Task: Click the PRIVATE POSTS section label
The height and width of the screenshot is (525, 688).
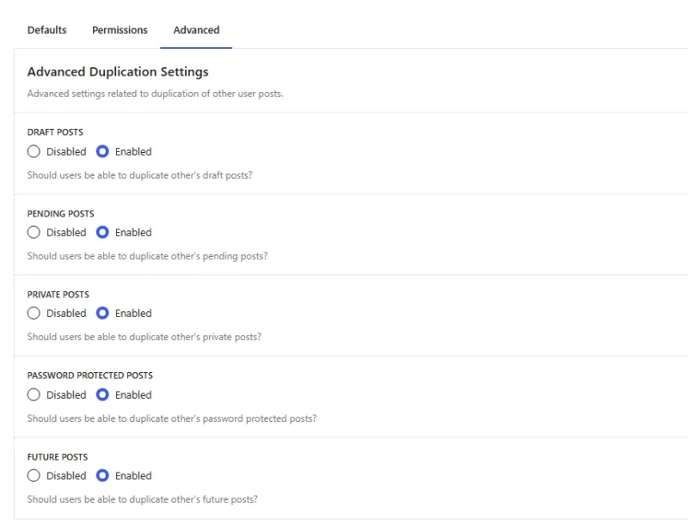Action: point(58,295)
